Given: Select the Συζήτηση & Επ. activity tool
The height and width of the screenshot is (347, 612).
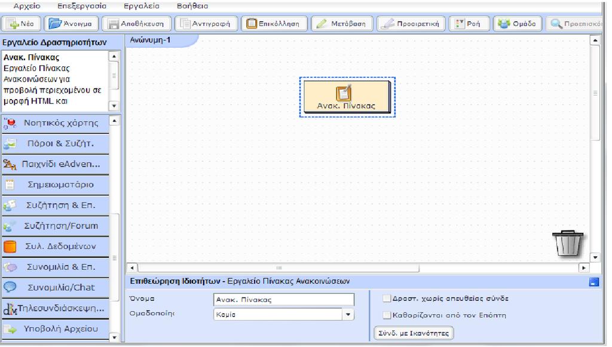Looking at the screenshot, I should click(55, 205).
